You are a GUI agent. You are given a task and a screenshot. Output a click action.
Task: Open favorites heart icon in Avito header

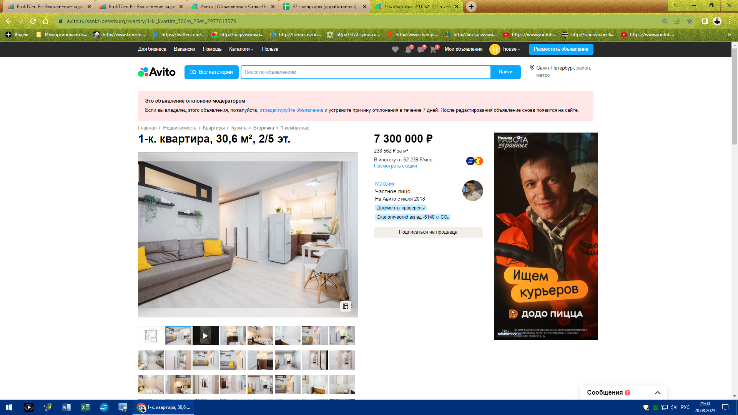click(x=395, y=50)
